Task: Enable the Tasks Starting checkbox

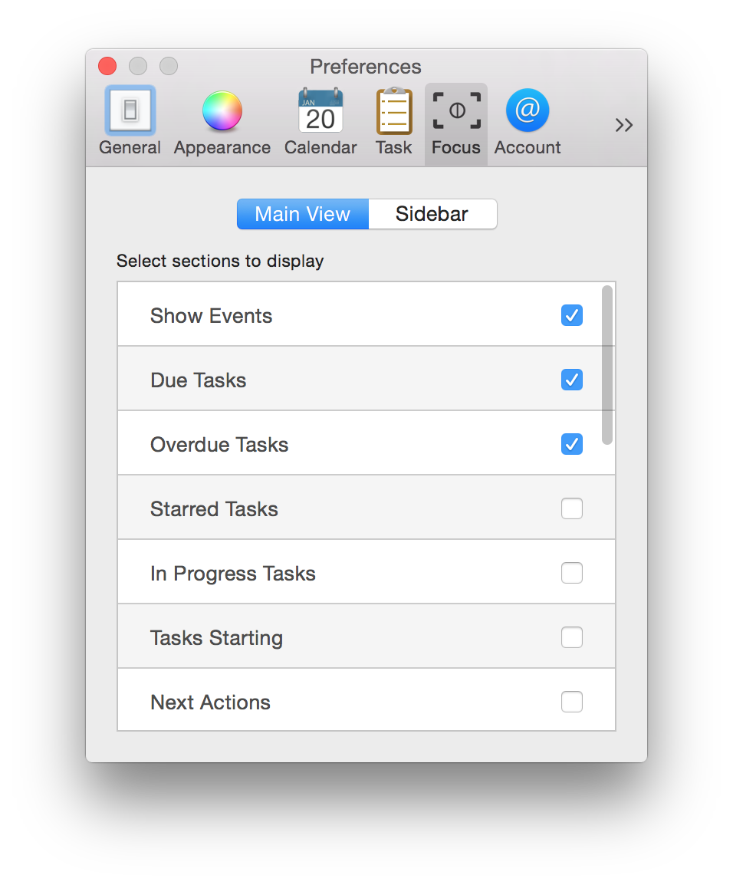Action: tap(572, 637)
